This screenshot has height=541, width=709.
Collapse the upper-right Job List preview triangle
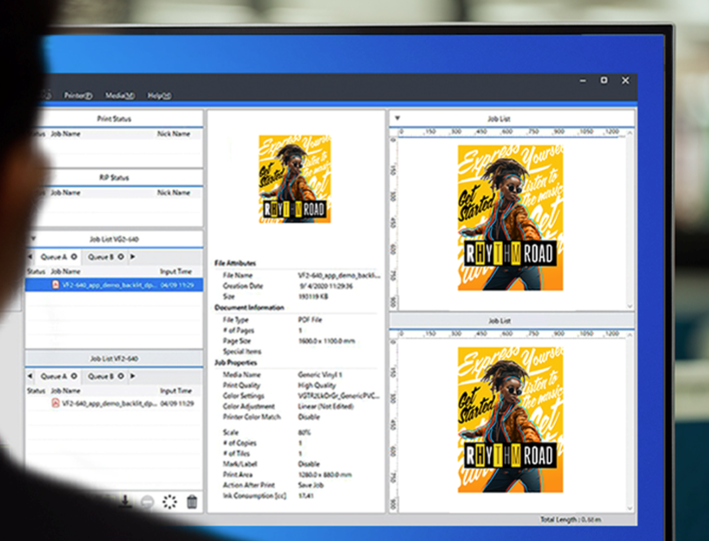[397, 118]
